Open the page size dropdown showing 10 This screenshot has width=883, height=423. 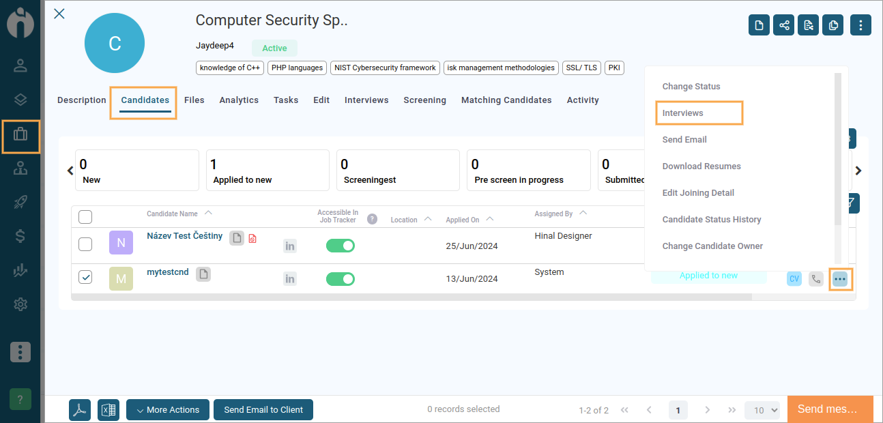(x=762, y=410)
